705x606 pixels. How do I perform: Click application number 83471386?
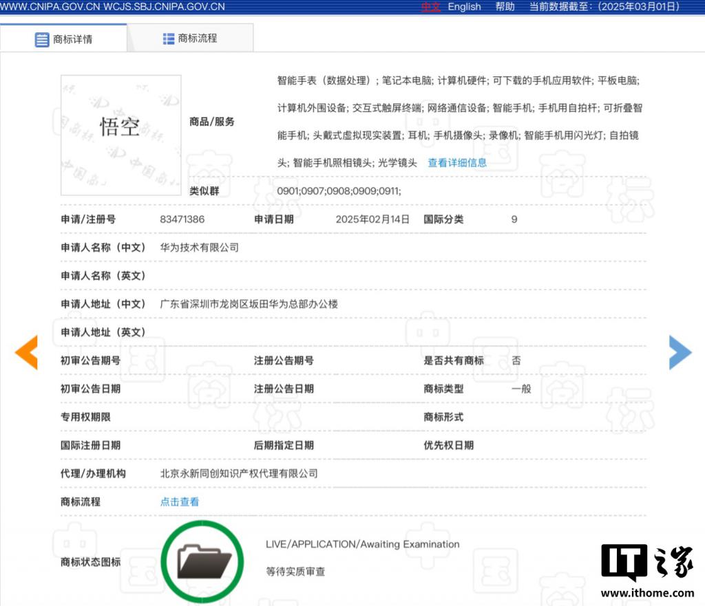pyautogui.click(x=182, y=219)
